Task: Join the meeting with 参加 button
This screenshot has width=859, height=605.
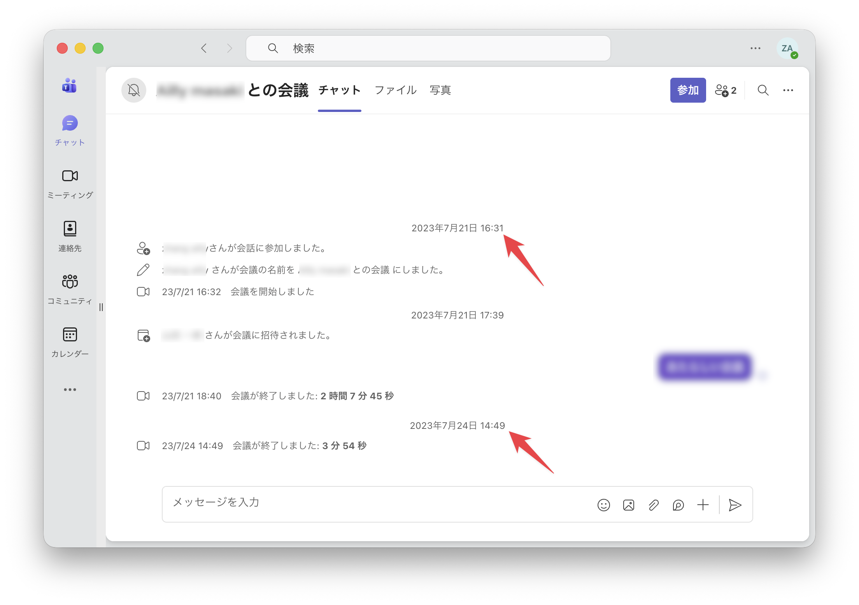Action: tap(688, 90)
